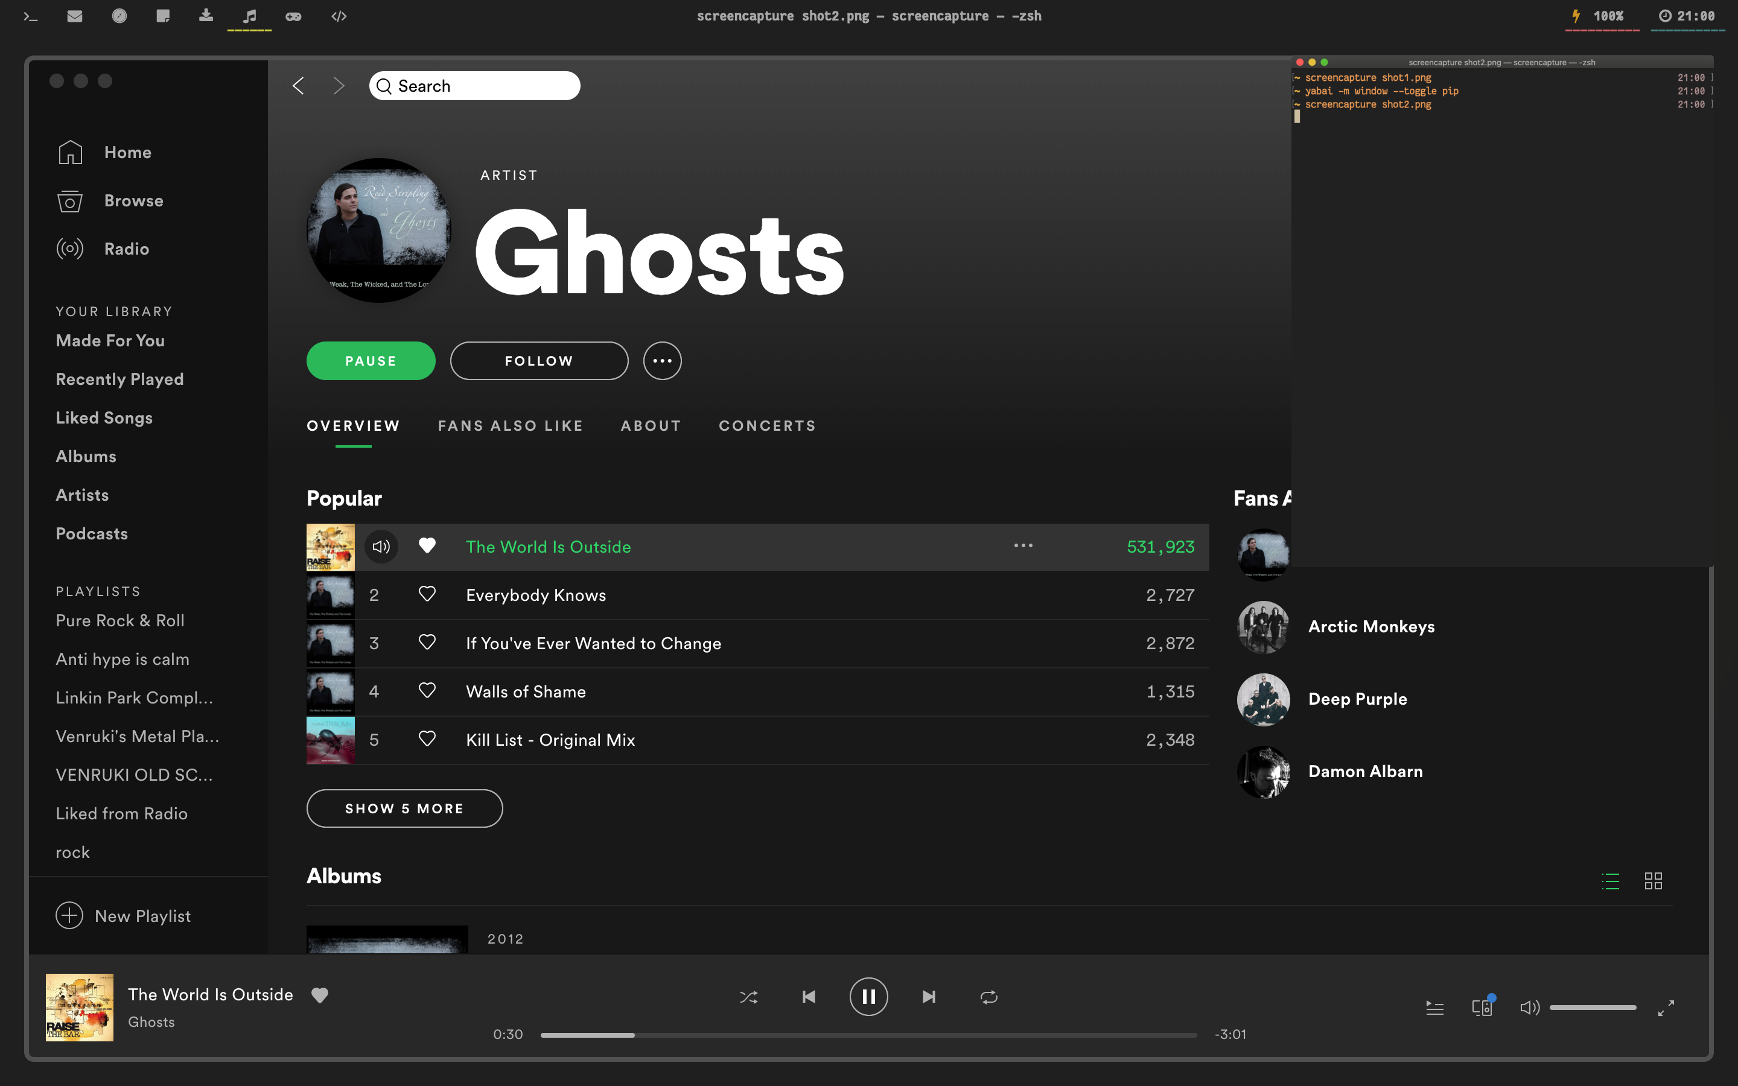Open the Anti hype is calm playlist

tap(123, 659)
